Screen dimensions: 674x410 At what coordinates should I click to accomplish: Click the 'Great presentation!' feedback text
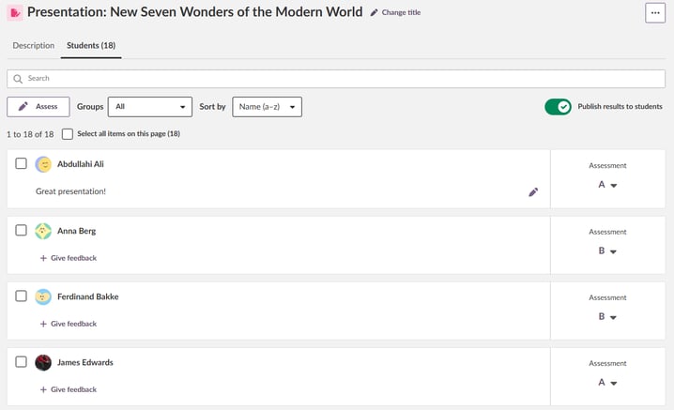click(70, 191)
